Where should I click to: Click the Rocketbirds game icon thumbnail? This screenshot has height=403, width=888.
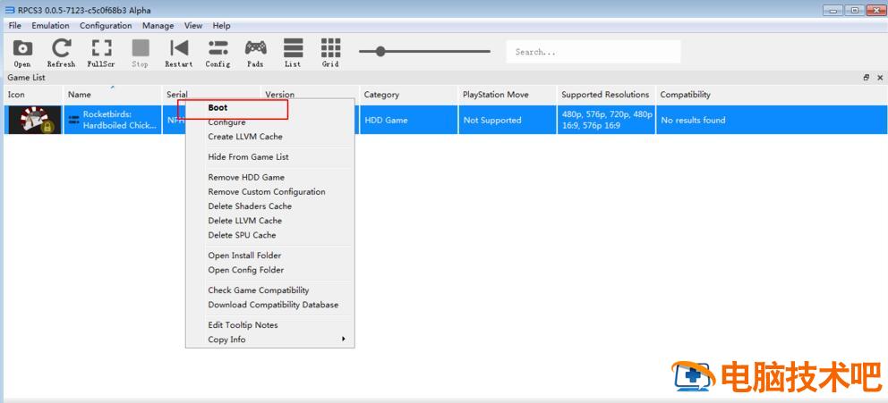(x=33, y=120)
